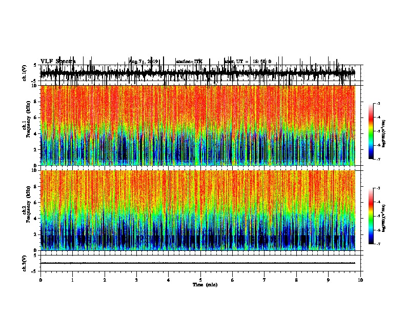Click the ch.2 color bar log(PSD) label

(x=383, y=219)
